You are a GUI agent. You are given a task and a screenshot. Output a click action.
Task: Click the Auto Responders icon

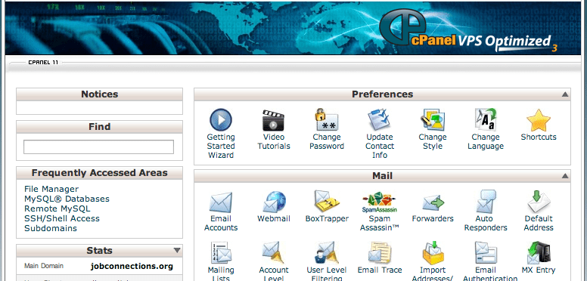pos(486,202)
